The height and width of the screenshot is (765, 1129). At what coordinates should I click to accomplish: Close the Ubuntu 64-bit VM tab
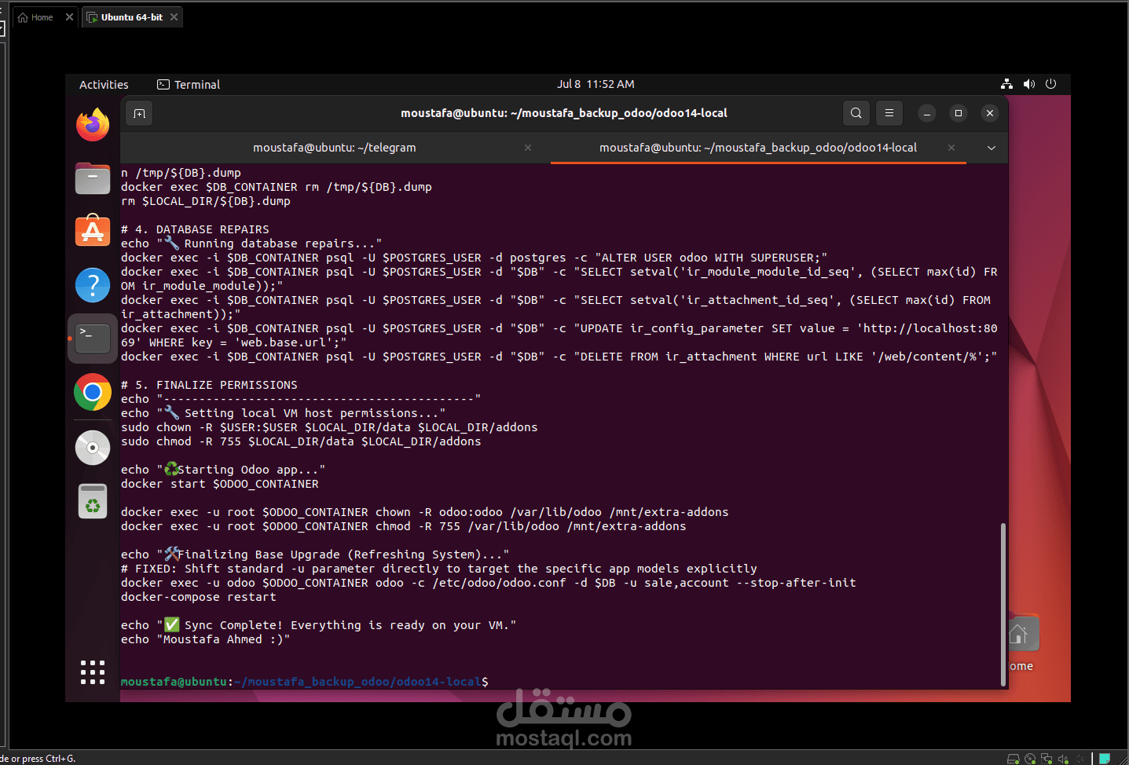pyautogui.click(x=174, y=17)
